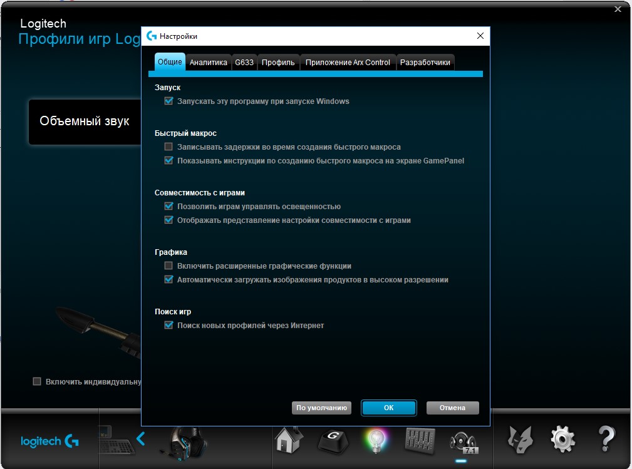632x469 pixels.
Task: Open the lighting settings bulb icon
Action: [x=376, y=441]
